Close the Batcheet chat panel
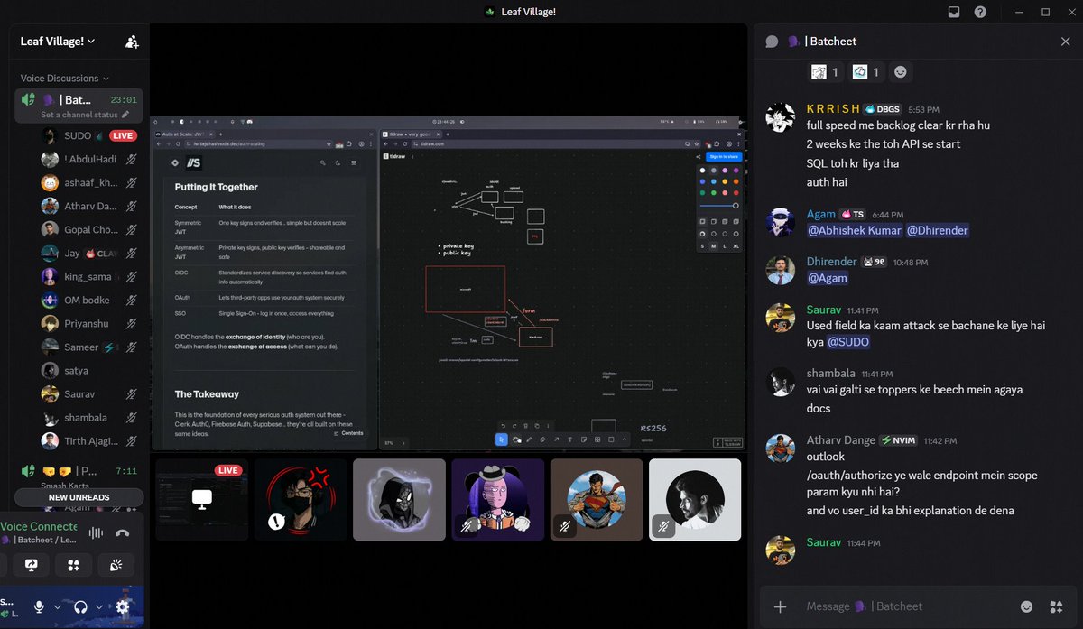The height and width of the screenshot is (629, 1083). click(x=1065, y=42)
